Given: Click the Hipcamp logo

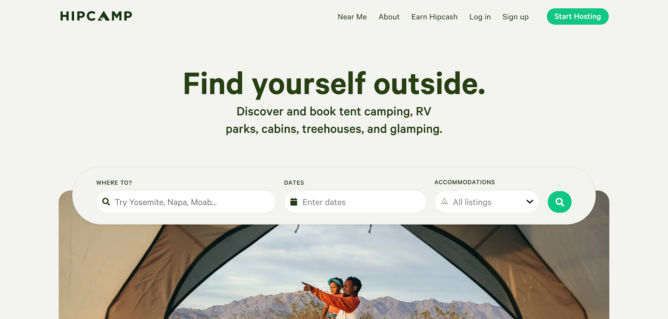Looking at the screenshot, I should (x=96, y=16).
